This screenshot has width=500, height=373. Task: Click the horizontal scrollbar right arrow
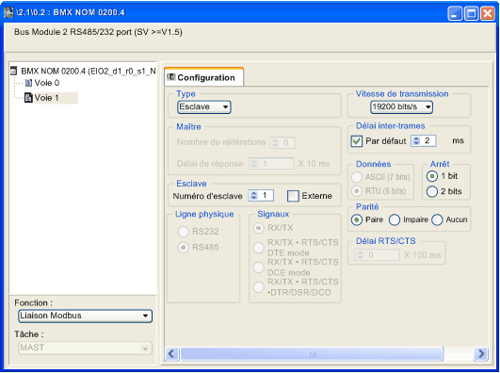(481, 353)
